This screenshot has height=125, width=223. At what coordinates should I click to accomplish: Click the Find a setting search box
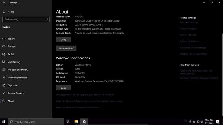[26, 19]
